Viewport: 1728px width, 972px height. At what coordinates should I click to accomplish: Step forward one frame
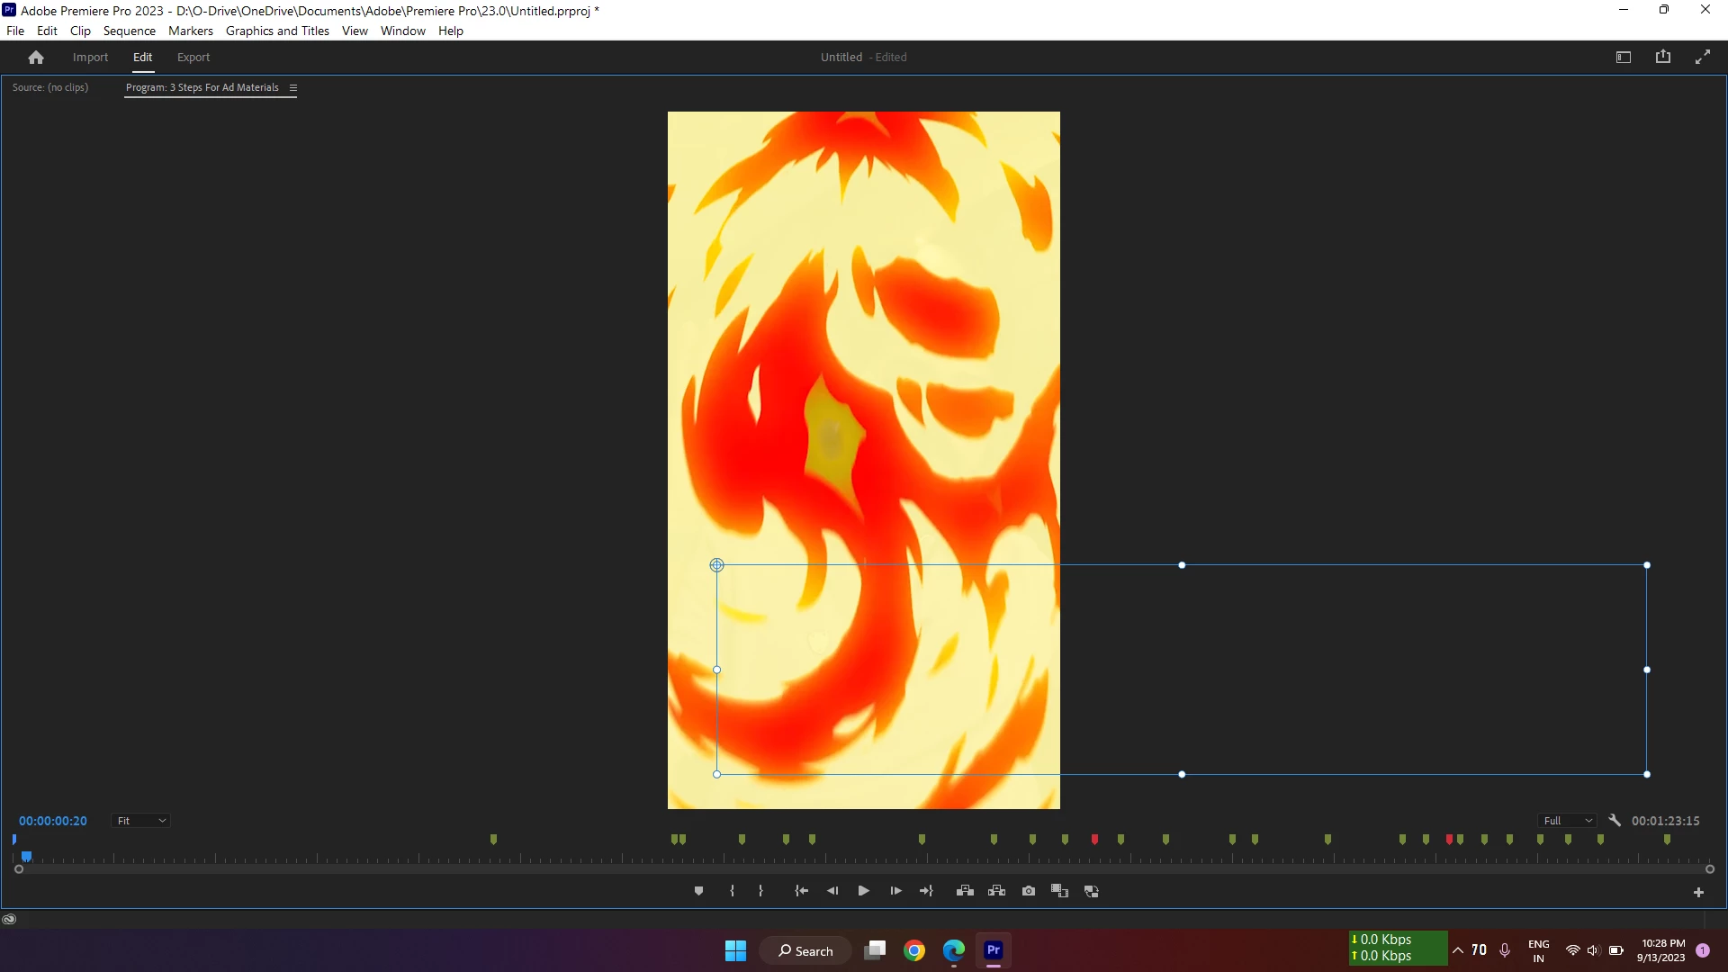click(x=895, y=891)
